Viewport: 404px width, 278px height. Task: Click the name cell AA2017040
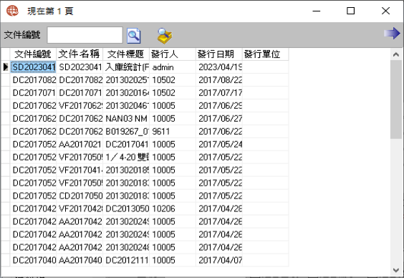tap(80, 261)
